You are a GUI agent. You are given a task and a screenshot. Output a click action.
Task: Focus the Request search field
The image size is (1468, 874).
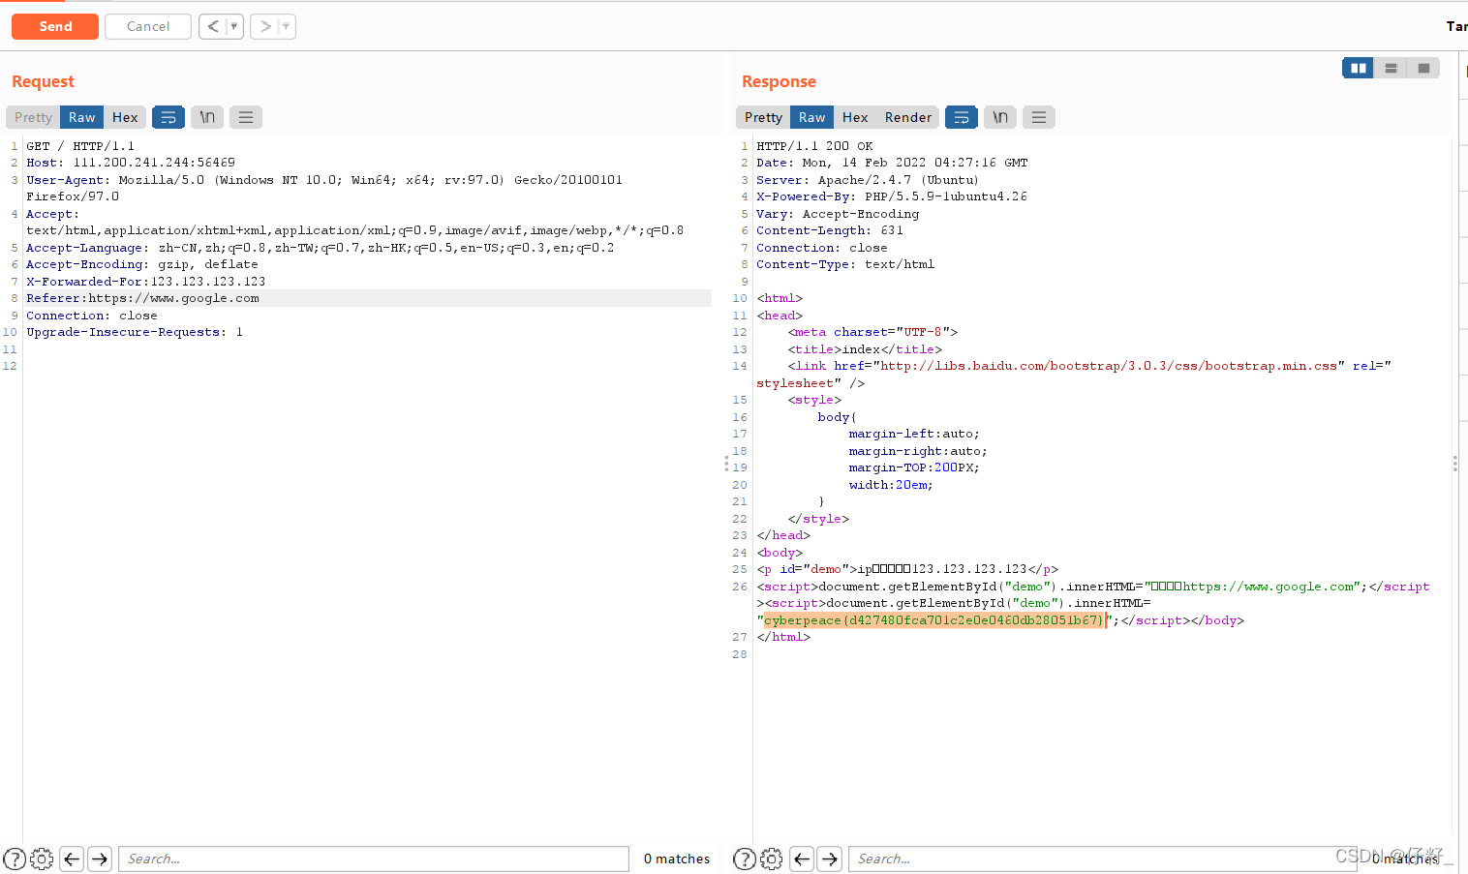tap(374, 859)
